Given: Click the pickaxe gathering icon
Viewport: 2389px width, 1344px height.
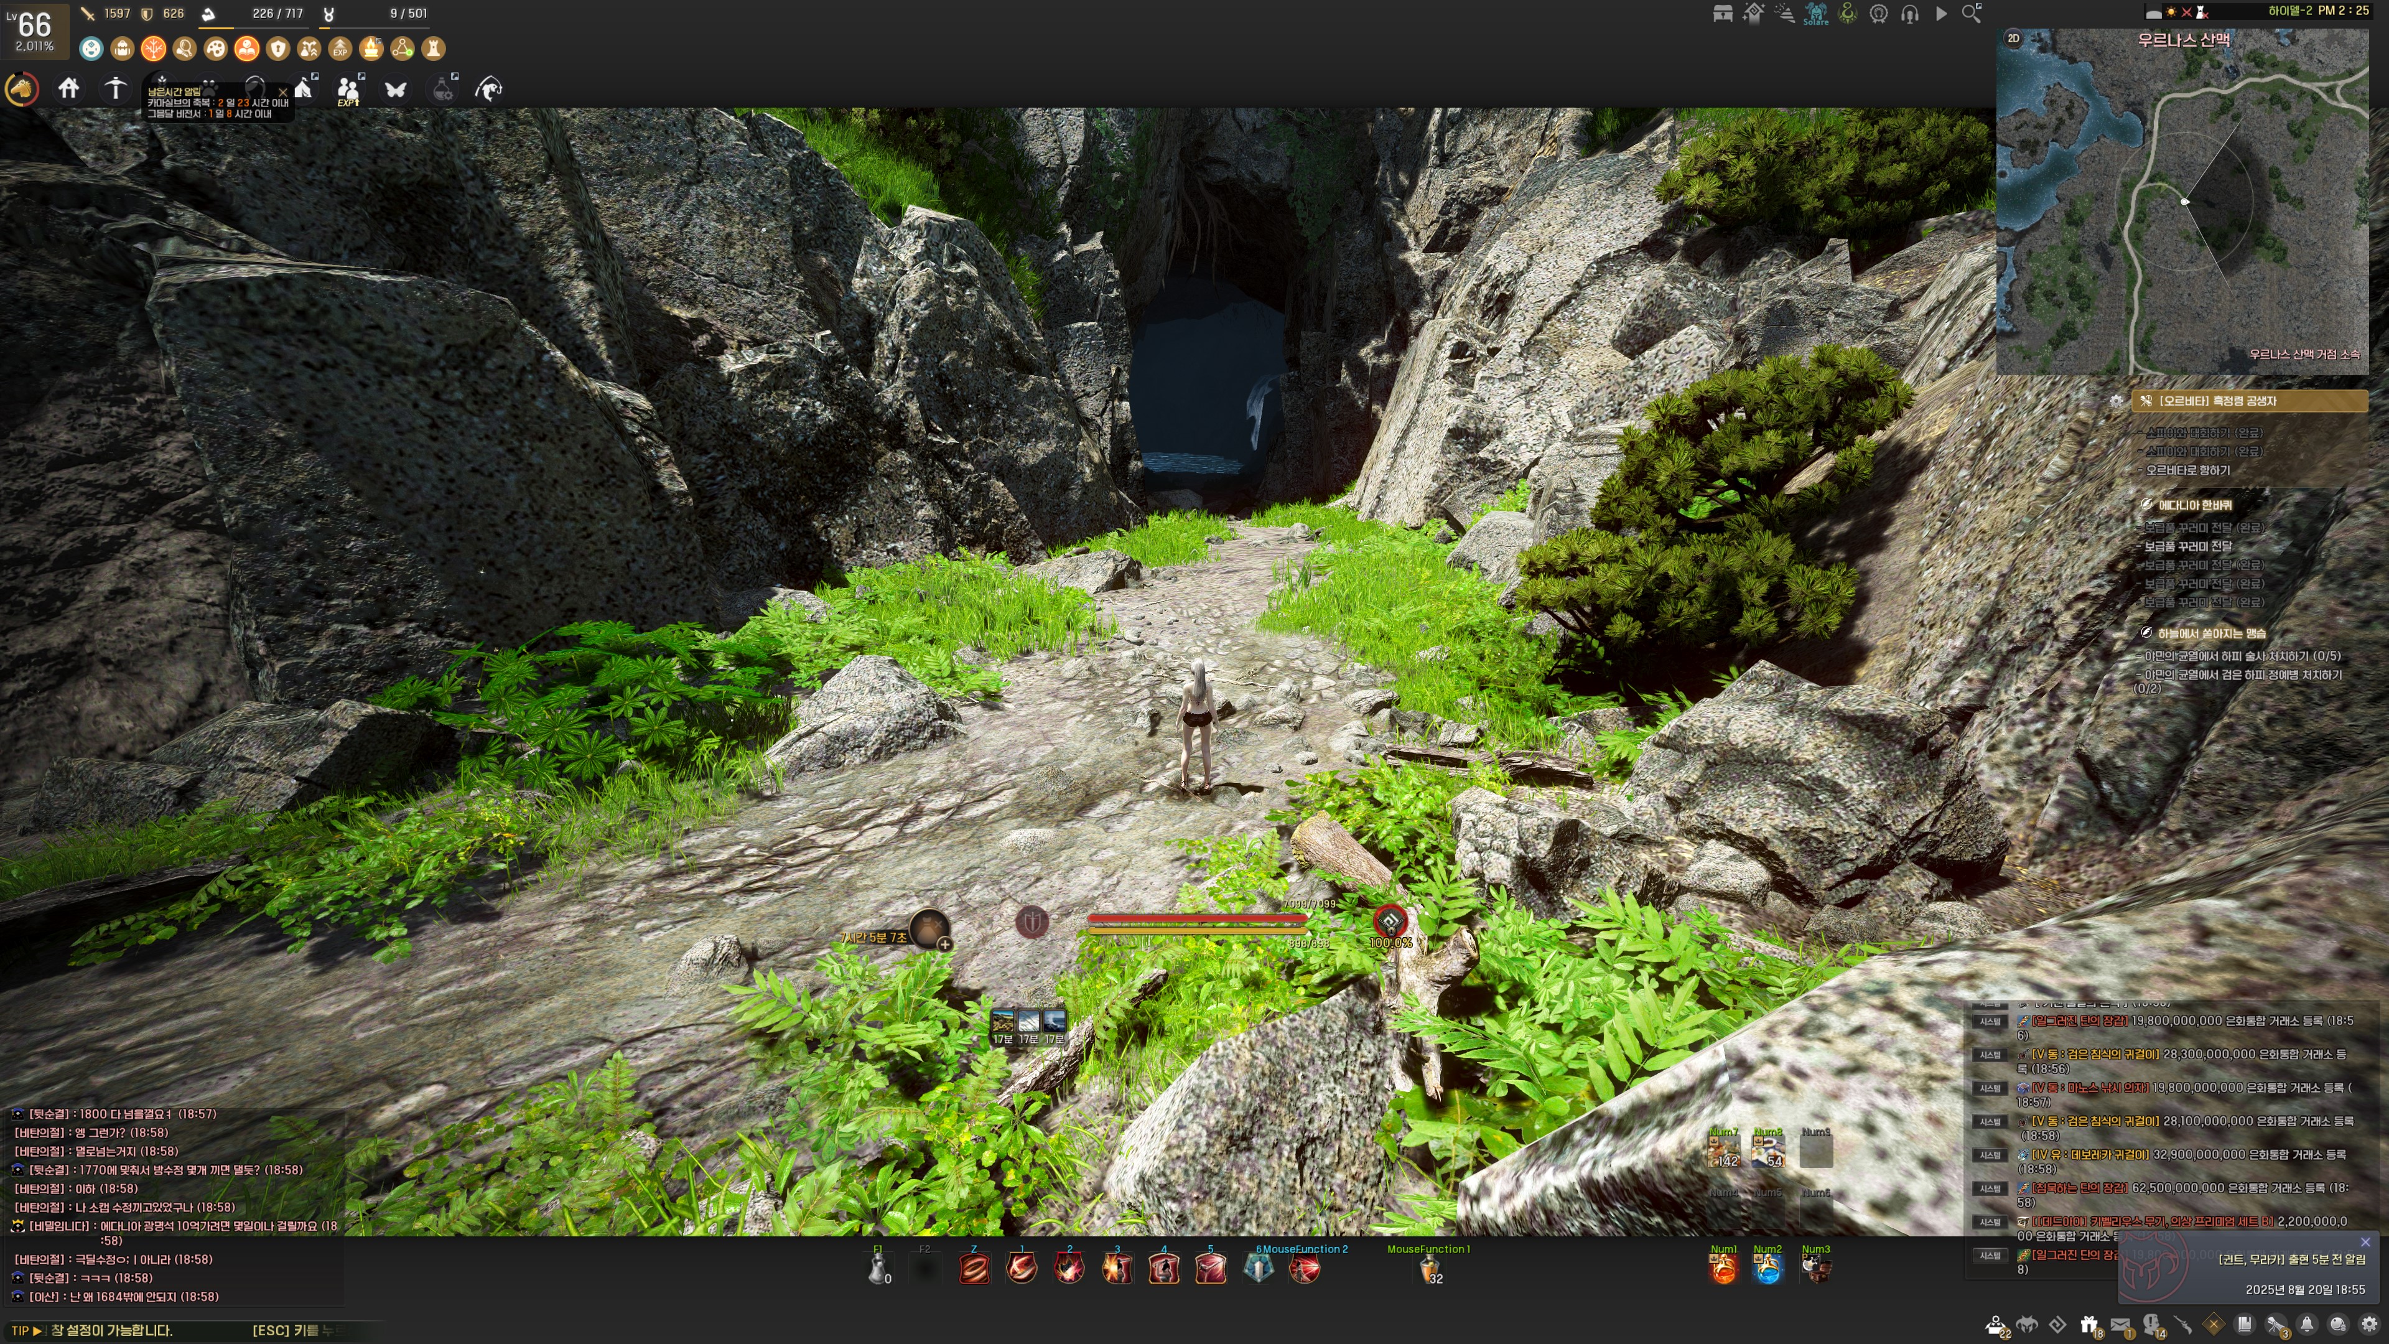Looking at the screenshot, I should (x=115, y=89).
